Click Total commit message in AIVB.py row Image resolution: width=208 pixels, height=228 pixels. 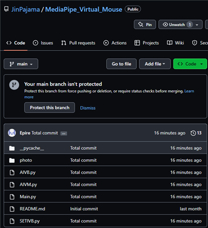point(83,172)
